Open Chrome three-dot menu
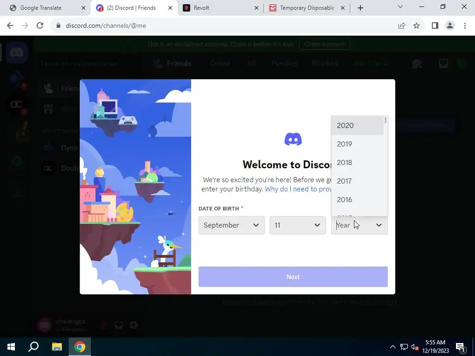Viewport: 475px width, 356px height. 465,26
